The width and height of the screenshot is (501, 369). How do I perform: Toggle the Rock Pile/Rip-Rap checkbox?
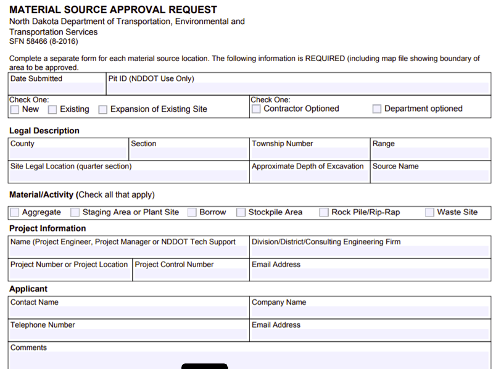click(324, 212)
